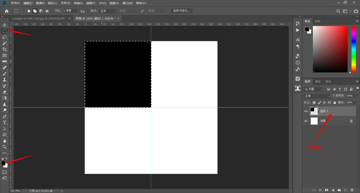Select the Gradient tool
This screenshot has width=360, height=193.
(5, 98)
